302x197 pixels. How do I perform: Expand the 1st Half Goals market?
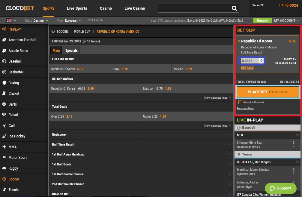point(141,164)
